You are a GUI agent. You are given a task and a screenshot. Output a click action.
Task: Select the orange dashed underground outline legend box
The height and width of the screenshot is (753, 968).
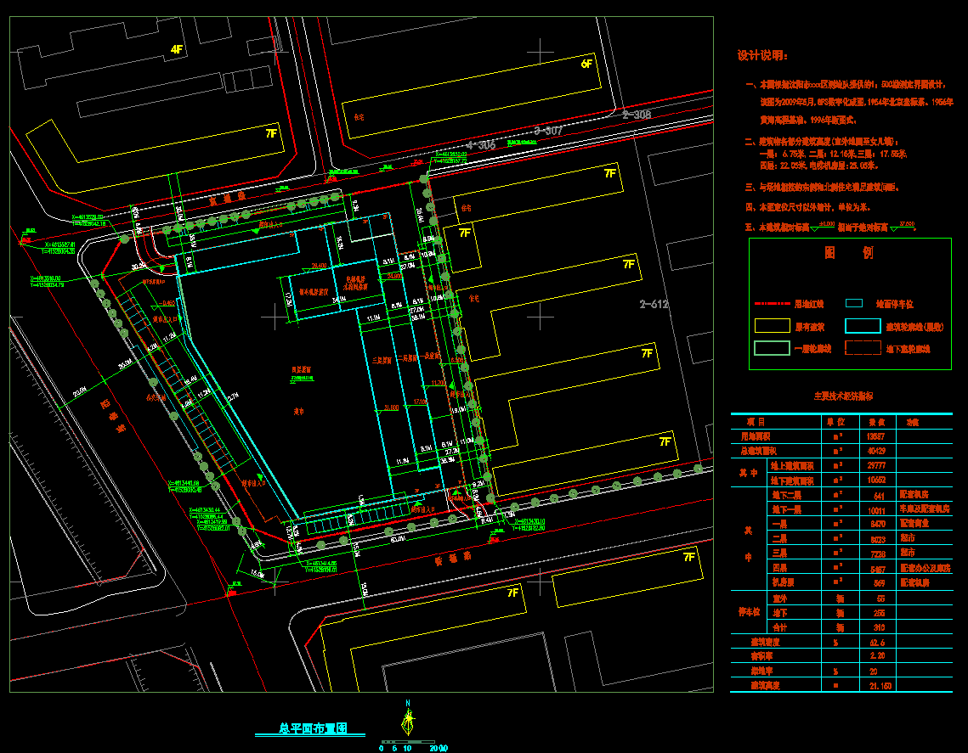(863, 348)
